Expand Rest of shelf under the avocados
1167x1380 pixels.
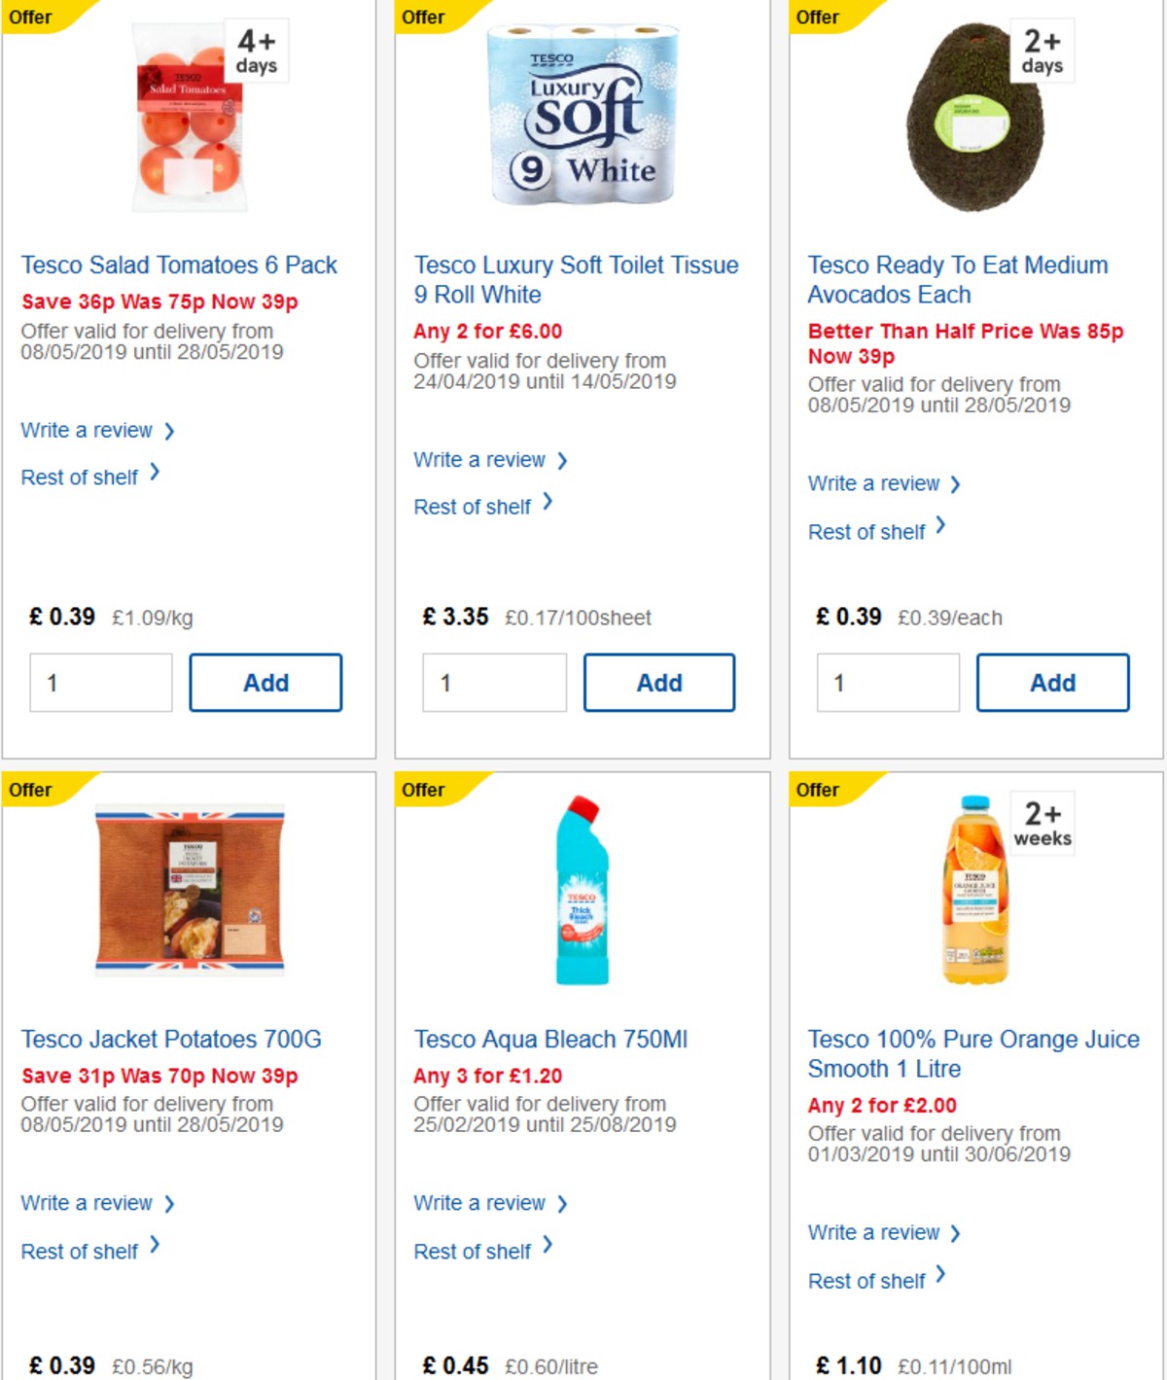(x=865, y=532)
